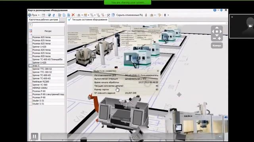Close the Studer S-31 info popup
Screen dimensions: 254x142
[158, 71]
